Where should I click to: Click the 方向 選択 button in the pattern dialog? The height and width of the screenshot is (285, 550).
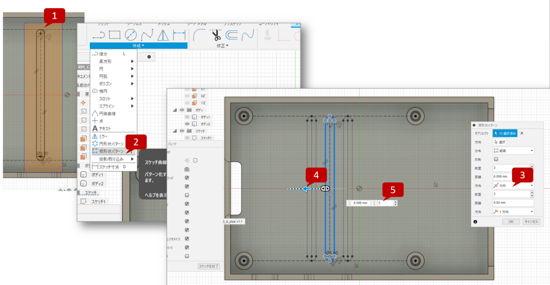pyautogui.click(x=500, y=142)
